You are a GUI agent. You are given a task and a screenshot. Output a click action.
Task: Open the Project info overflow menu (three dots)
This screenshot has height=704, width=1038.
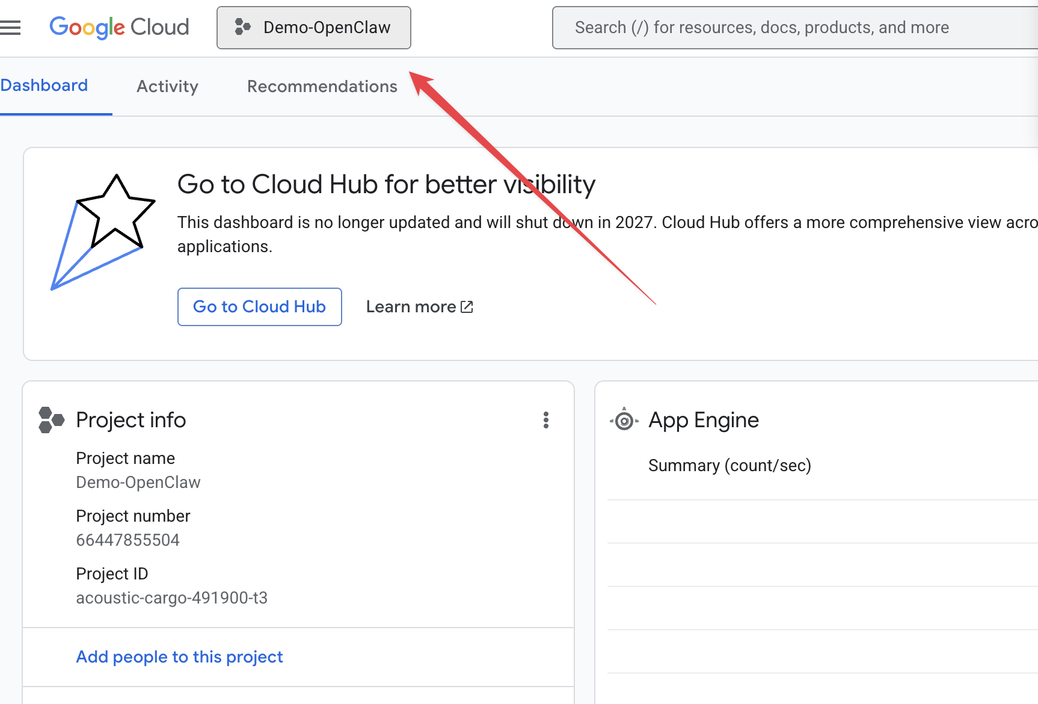tap(546, 421)
